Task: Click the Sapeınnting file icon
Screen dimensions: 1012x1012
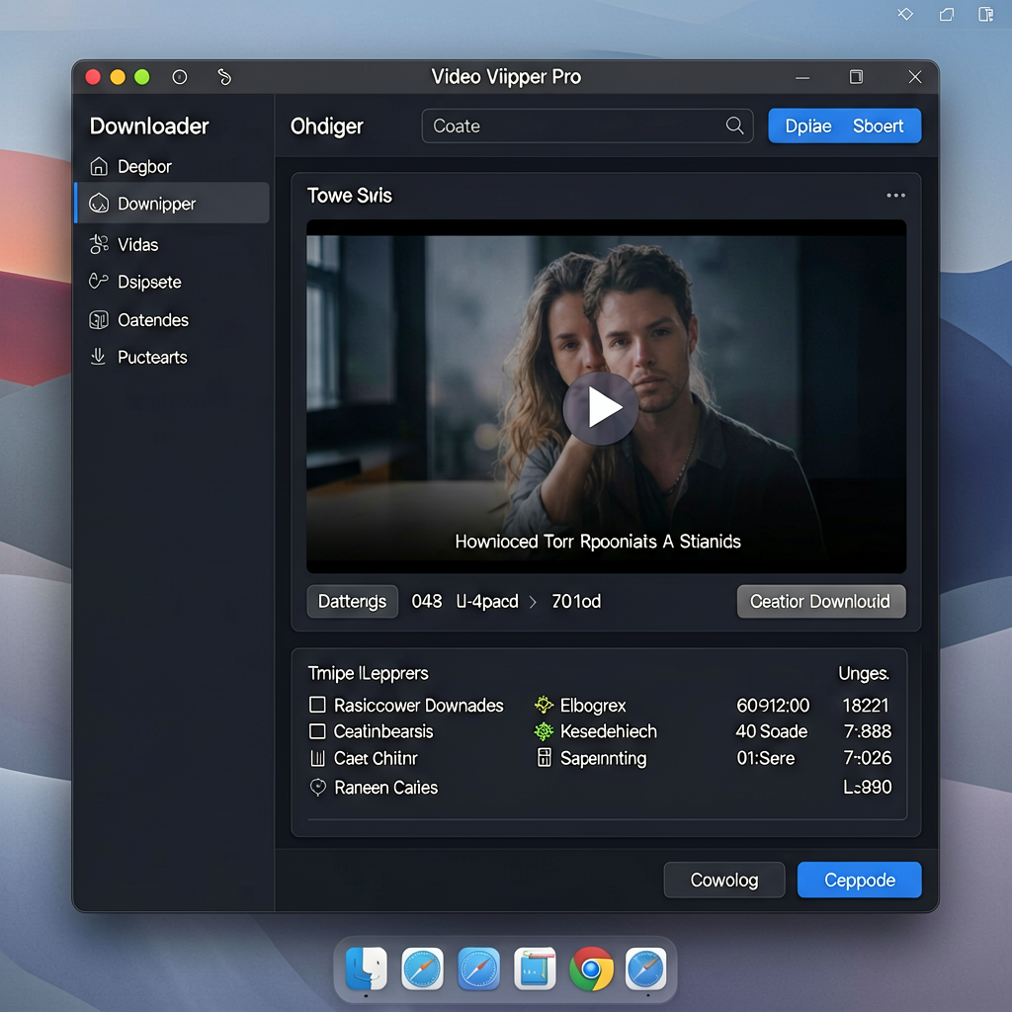Action: click(545, 757)
